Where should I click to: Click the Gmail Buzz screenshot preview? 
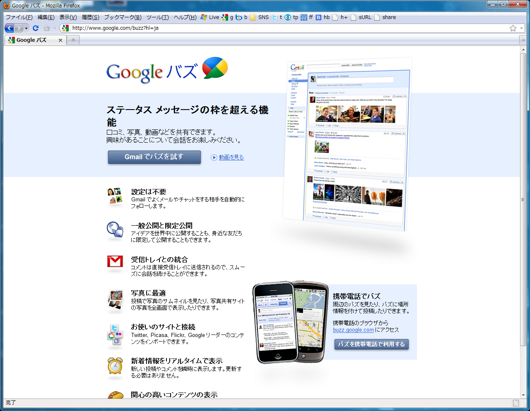click(347, 144)
